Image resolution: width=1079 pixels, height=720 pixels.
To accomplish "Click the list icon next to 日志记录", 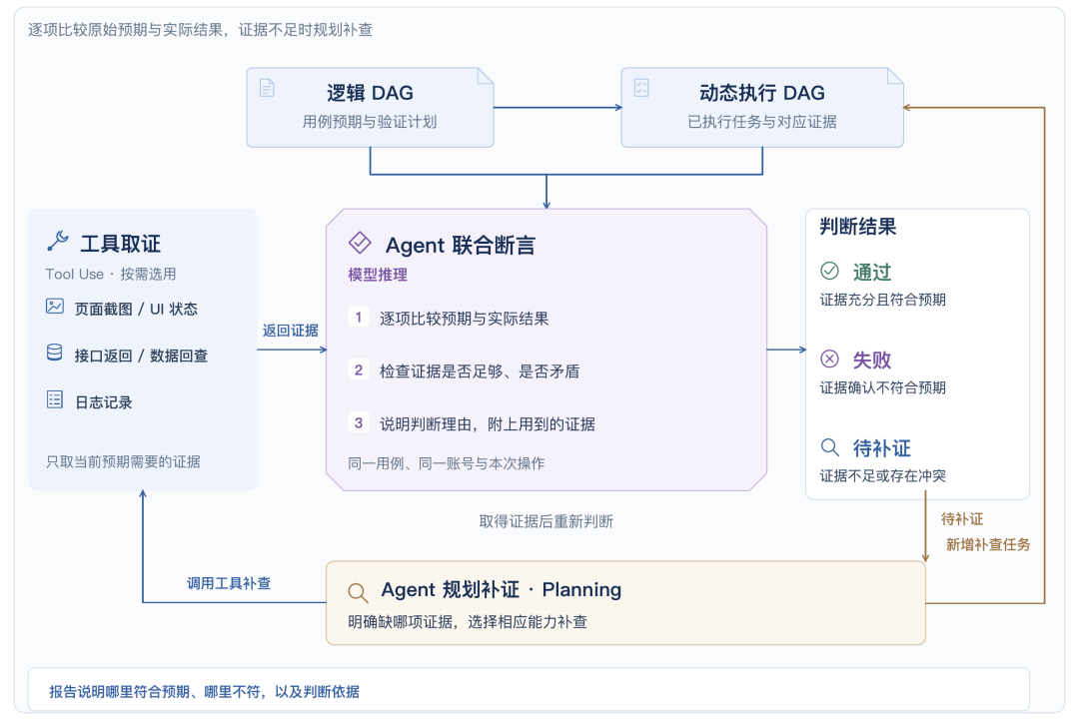I will 55,399.
